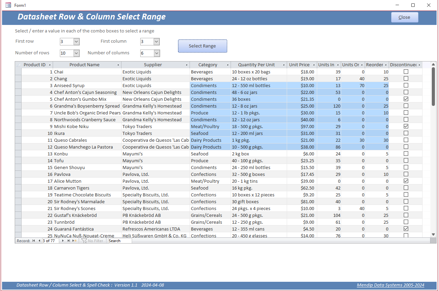Click the $62.50 price cell
The image size is (439, 291).
point(302,188)
